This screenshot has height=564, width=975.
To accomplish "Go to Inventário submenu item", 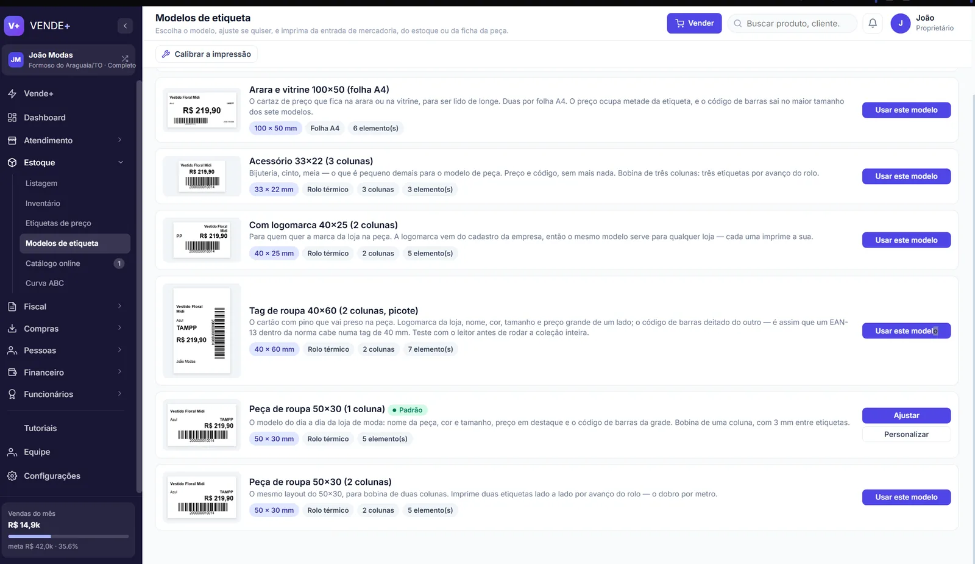I will pos(43,204).
